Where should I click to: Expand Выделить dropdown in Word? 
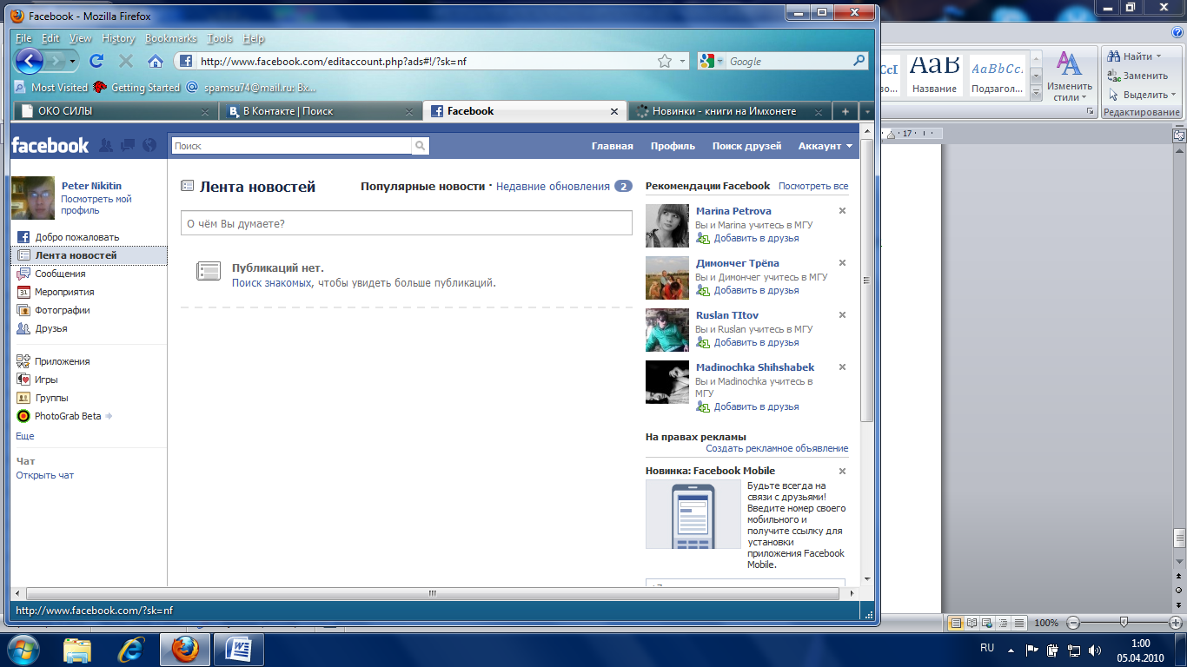point(1173,95)
